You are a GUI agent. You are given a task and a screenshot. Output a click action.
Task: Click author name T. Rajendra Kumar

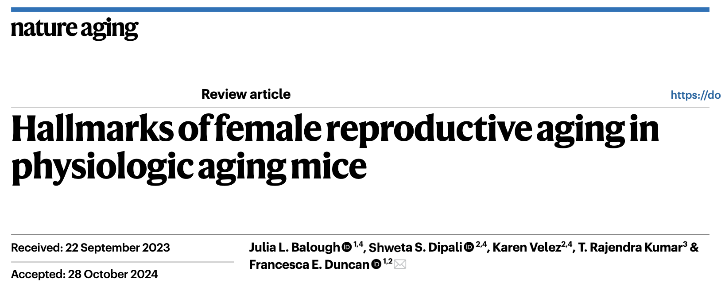[630, 248]
